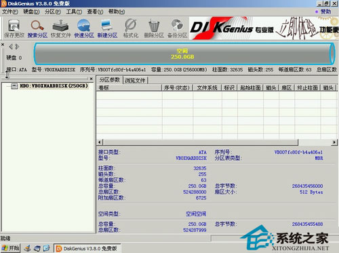The width and height of the screenshot is (339, 253).
Task: Click the model value VBOXHARDDISK in details
Action: 191,158
